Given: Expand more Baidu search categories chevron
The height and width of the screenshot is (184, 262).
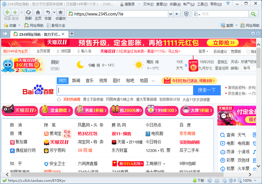Looking at the screenshot, I should [x=153, y=81].
